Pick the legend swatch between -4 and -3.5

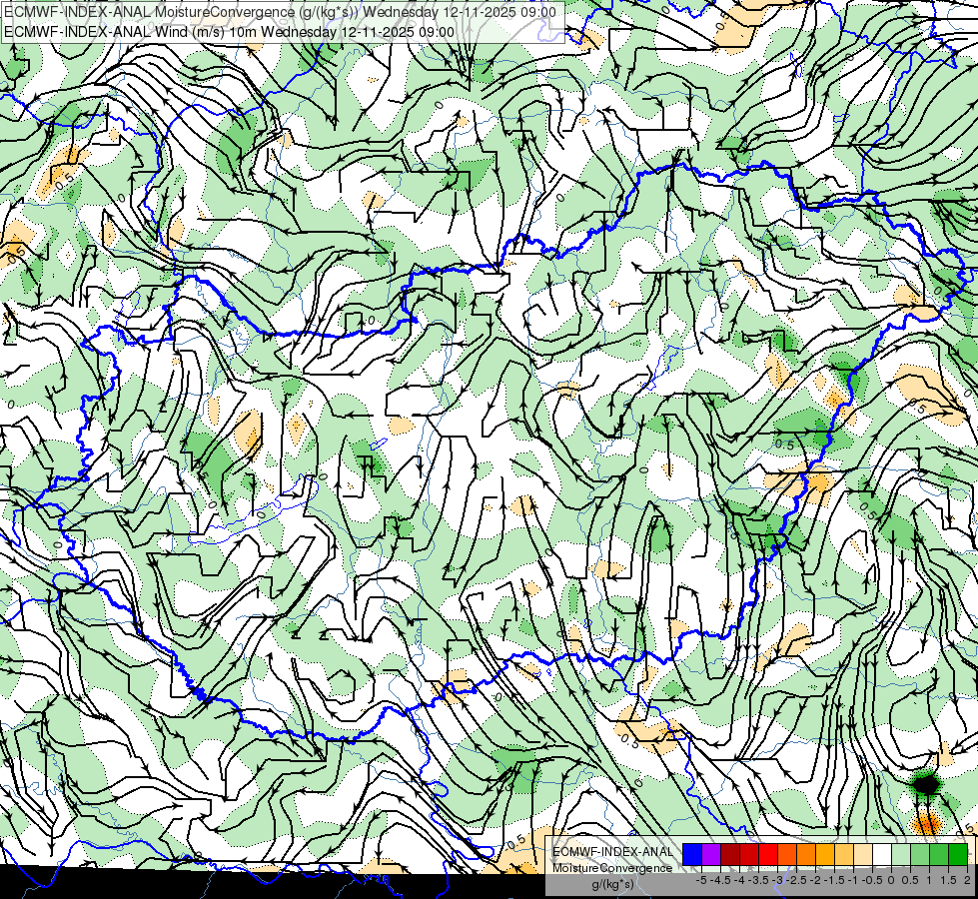(749, 854)
